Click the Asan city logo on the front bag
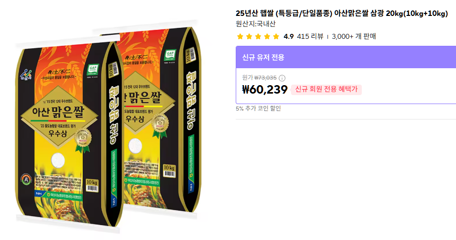Image resolution: width=456 pixels, height=240 pixels. click(26, 75)
